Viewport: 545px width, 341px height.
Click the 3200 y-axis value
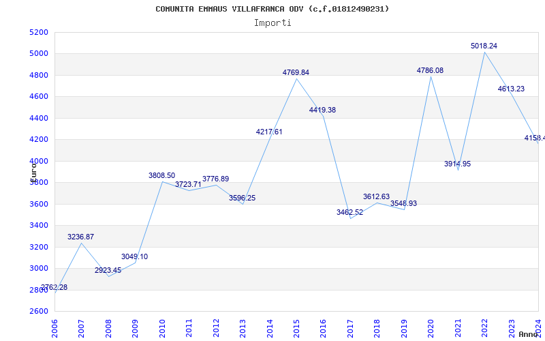point(40,247)
